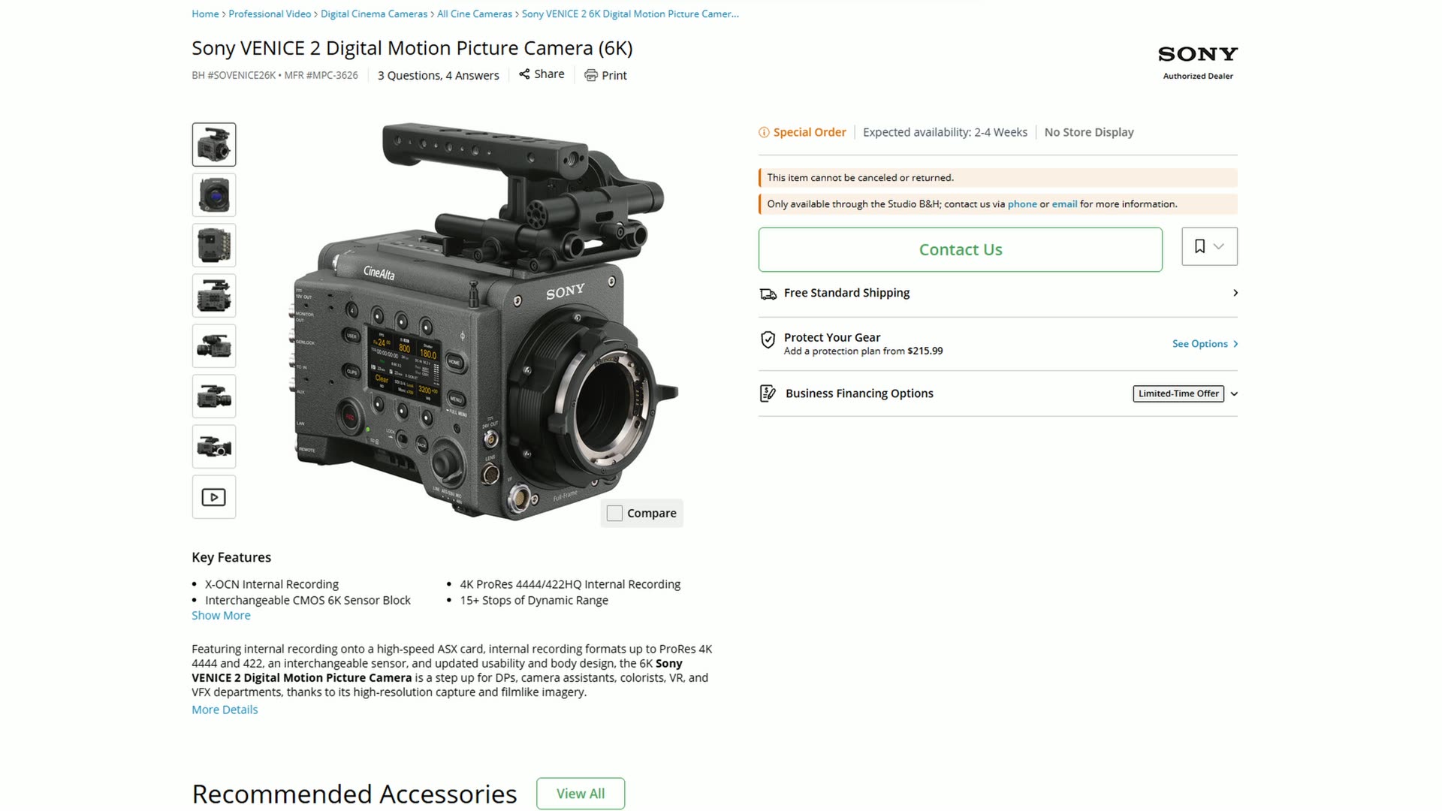
Task: Click the Share icon
Action: 524,74
